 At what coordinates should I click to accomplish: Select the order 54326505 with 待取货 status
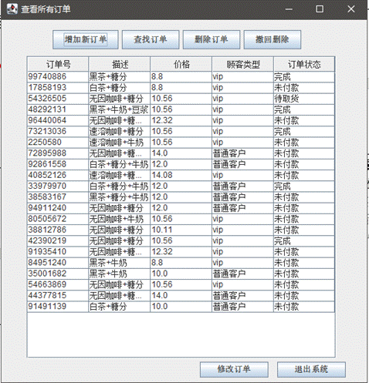[x=181, y=99]
